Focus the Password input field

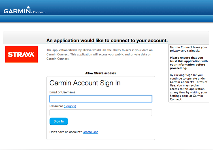[x=101, y=113]
